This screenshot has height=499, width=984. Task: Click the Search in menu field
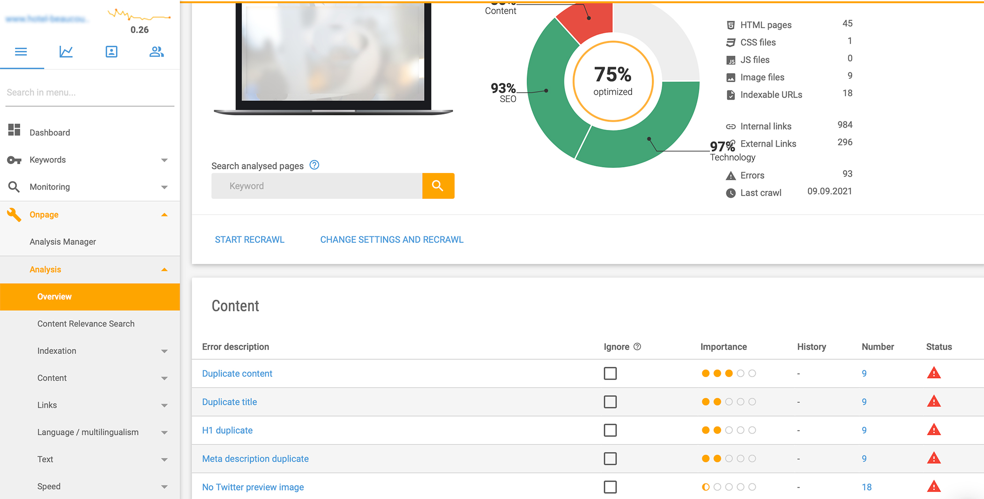click(90, 92)
